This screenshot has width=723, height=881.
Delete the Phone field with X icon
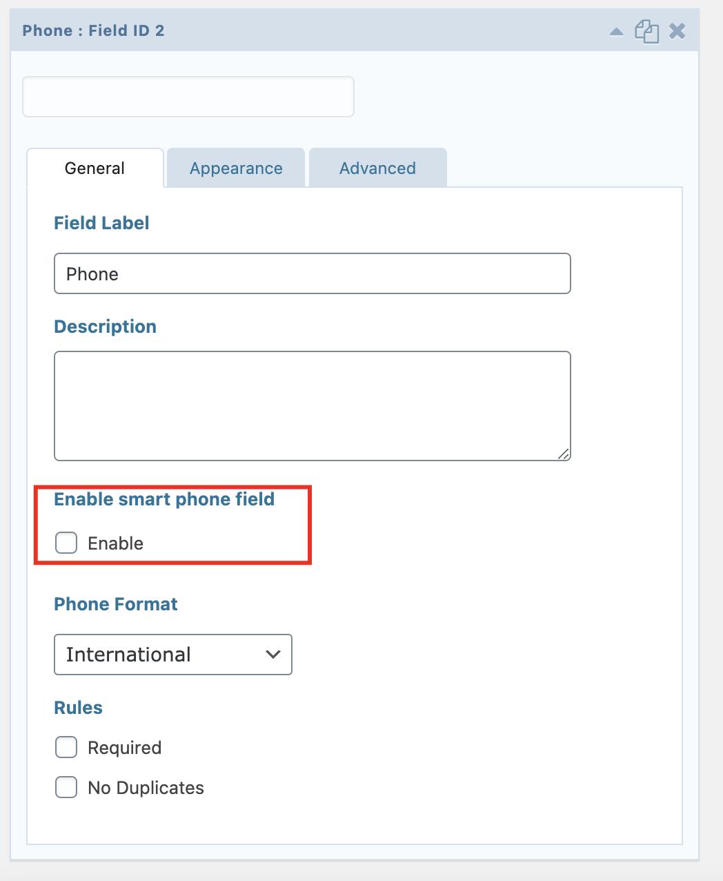(677, 31)
